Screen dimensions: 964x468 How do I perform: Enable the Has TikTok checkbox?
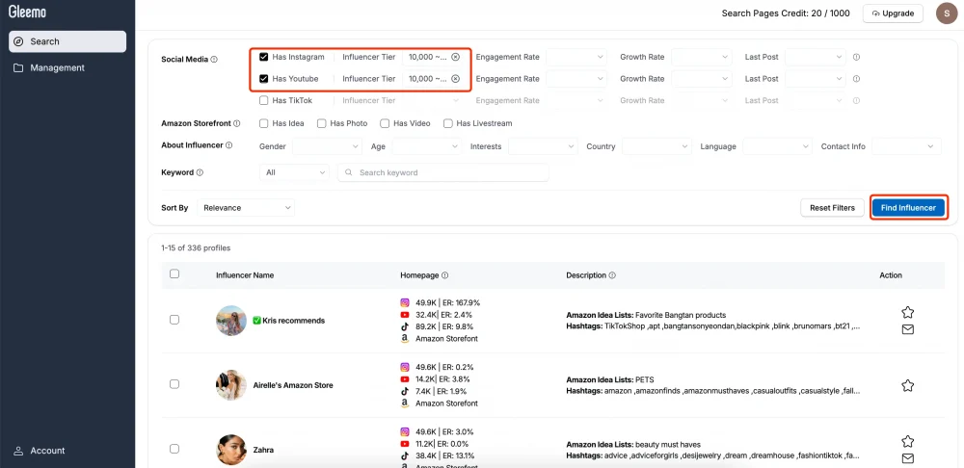(x=264, y=101)
